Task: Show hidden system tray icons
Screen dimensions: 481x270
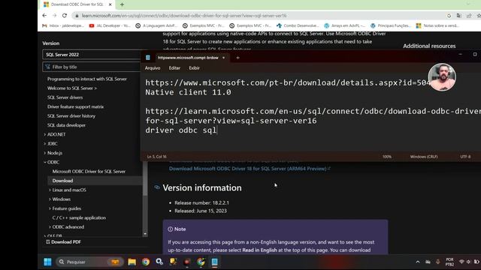Action: [418, 262]
